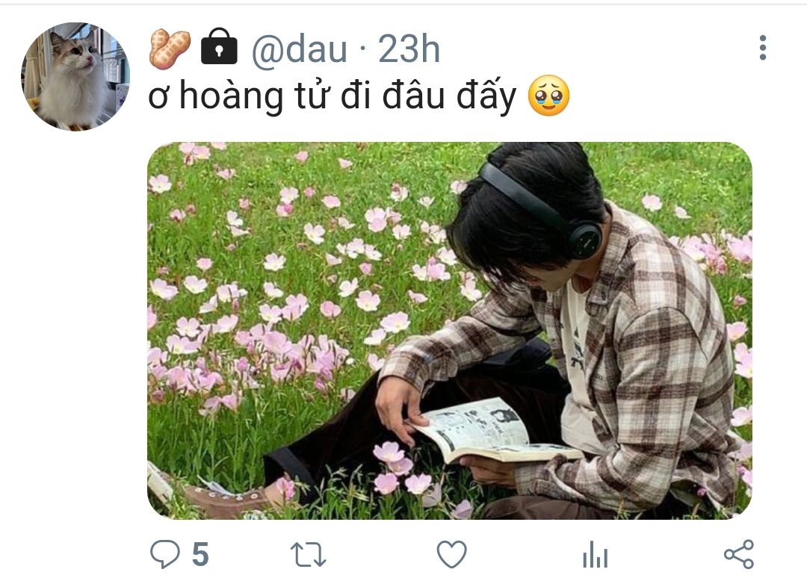
Task: Share the tweet via share icon
Action: pos(738,554)
